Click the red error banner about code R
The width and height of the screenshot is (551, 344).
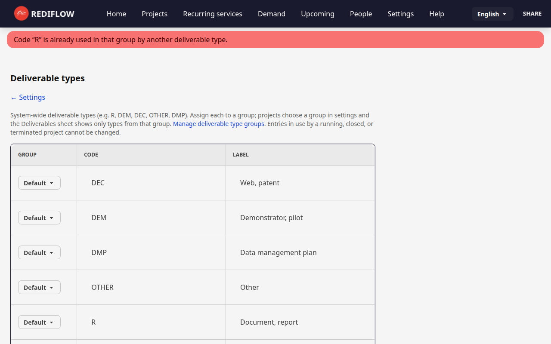click(x=275, y=39)
